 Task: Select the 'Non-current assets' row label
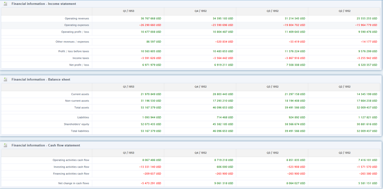click(x=77, y=101)
